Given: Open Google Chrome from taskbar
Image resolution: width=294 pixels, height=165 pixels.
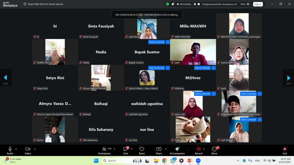Looking at the screenshot, I should pyautogui.click(x=164, y=161).
